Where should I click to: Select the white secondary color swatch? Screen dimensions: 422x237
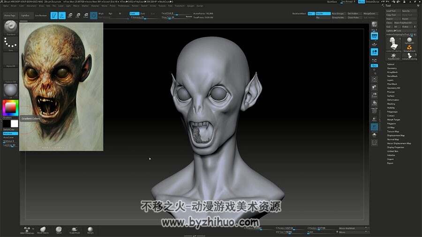(14, 124)
